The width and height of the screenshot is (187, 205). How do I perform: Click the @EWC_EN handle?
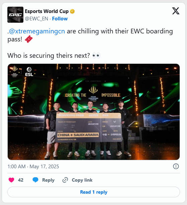36,19
